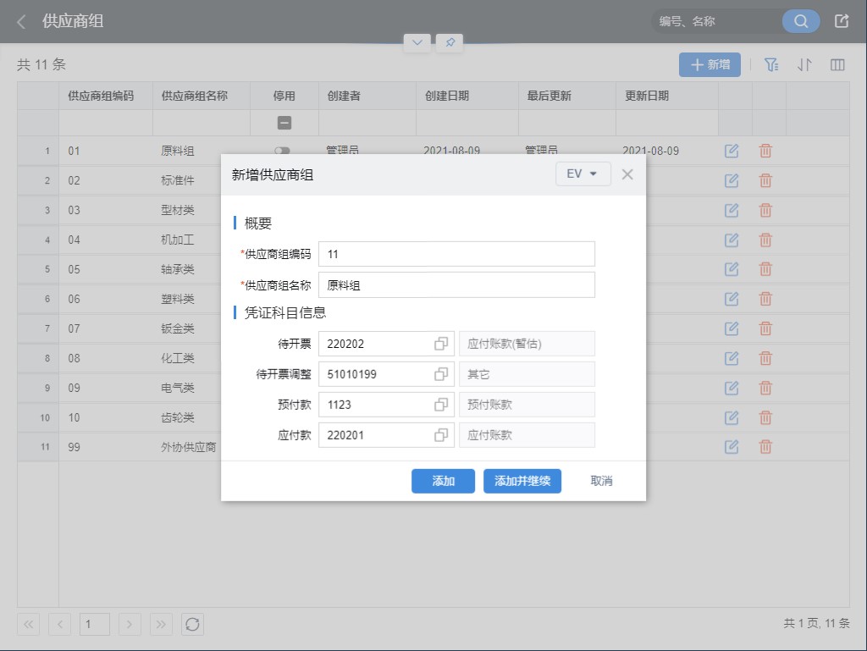Screen dimensions: 867x651
Task: Click the 外协供应商 cell
Action: [189, 447]
